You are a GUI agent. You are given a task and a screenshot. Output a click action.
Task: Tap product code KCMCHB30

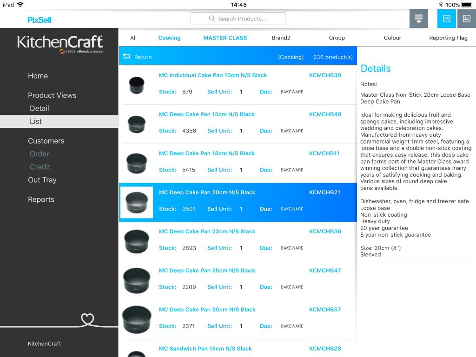(325, 75)
